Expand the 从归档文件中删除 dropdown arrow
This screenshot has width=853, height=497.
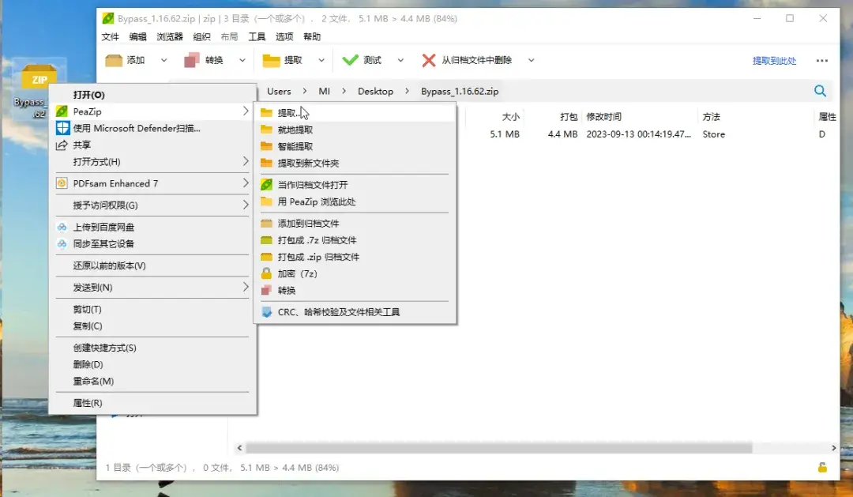coord(531,60)
